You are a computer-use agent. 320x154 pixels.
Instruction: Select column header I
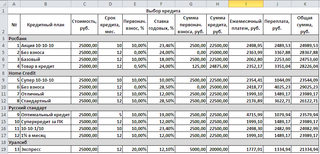(x=246, y=3)
